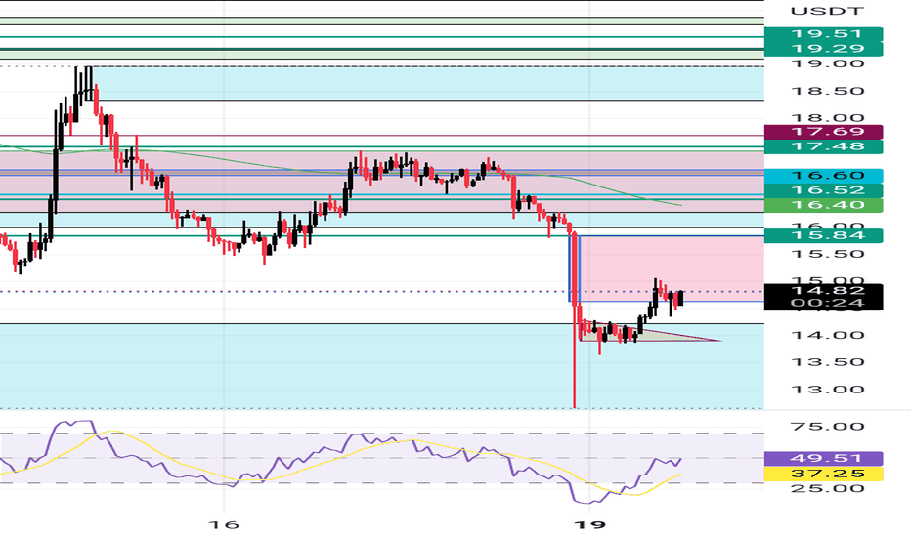Click the green 16.40 price label
The height and width of the screenshot is (537, 911).
coord(823,205)
